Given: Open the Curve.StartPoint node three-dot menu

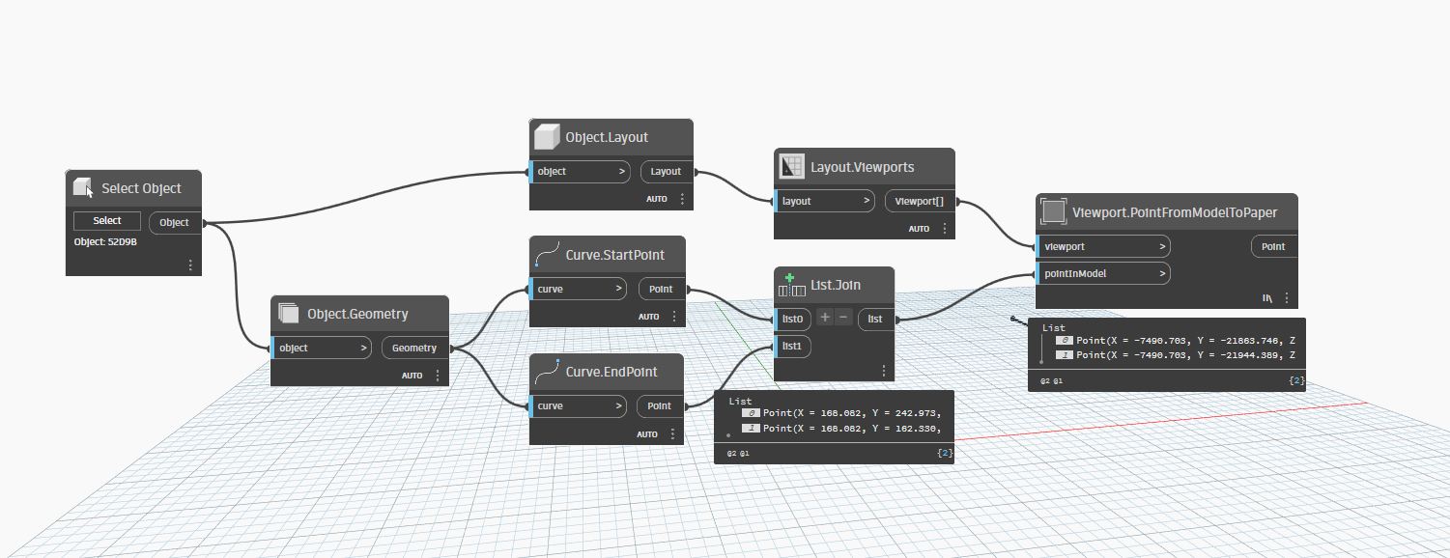Looking at the screenshot, I should [x=673, y=316].
